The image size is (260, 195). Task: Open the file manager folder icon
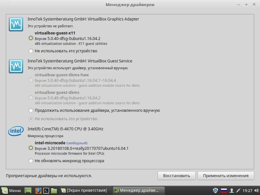tap(54, 191)
